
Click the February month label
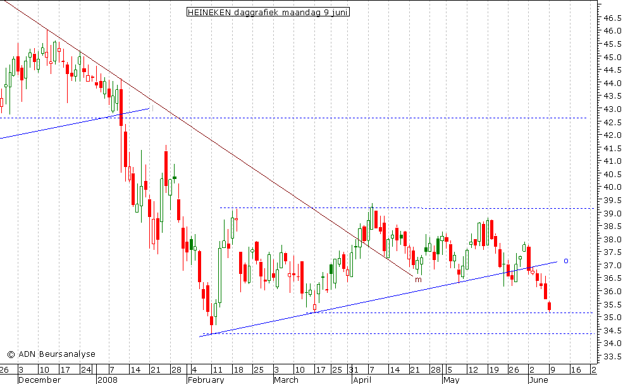click(206, 380)
